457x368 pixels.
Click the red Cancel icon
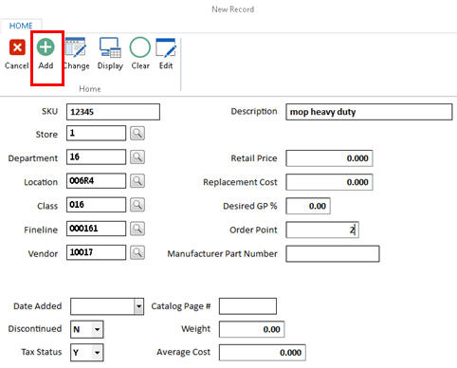(x=17, y=47)
